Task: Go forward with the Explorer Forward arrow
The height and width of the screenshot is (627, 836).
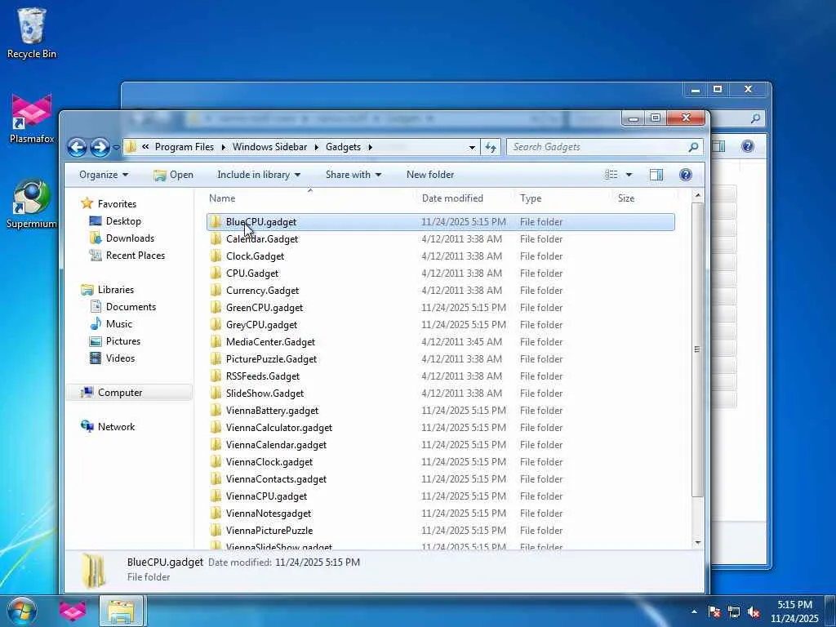Action: point(100,147)
